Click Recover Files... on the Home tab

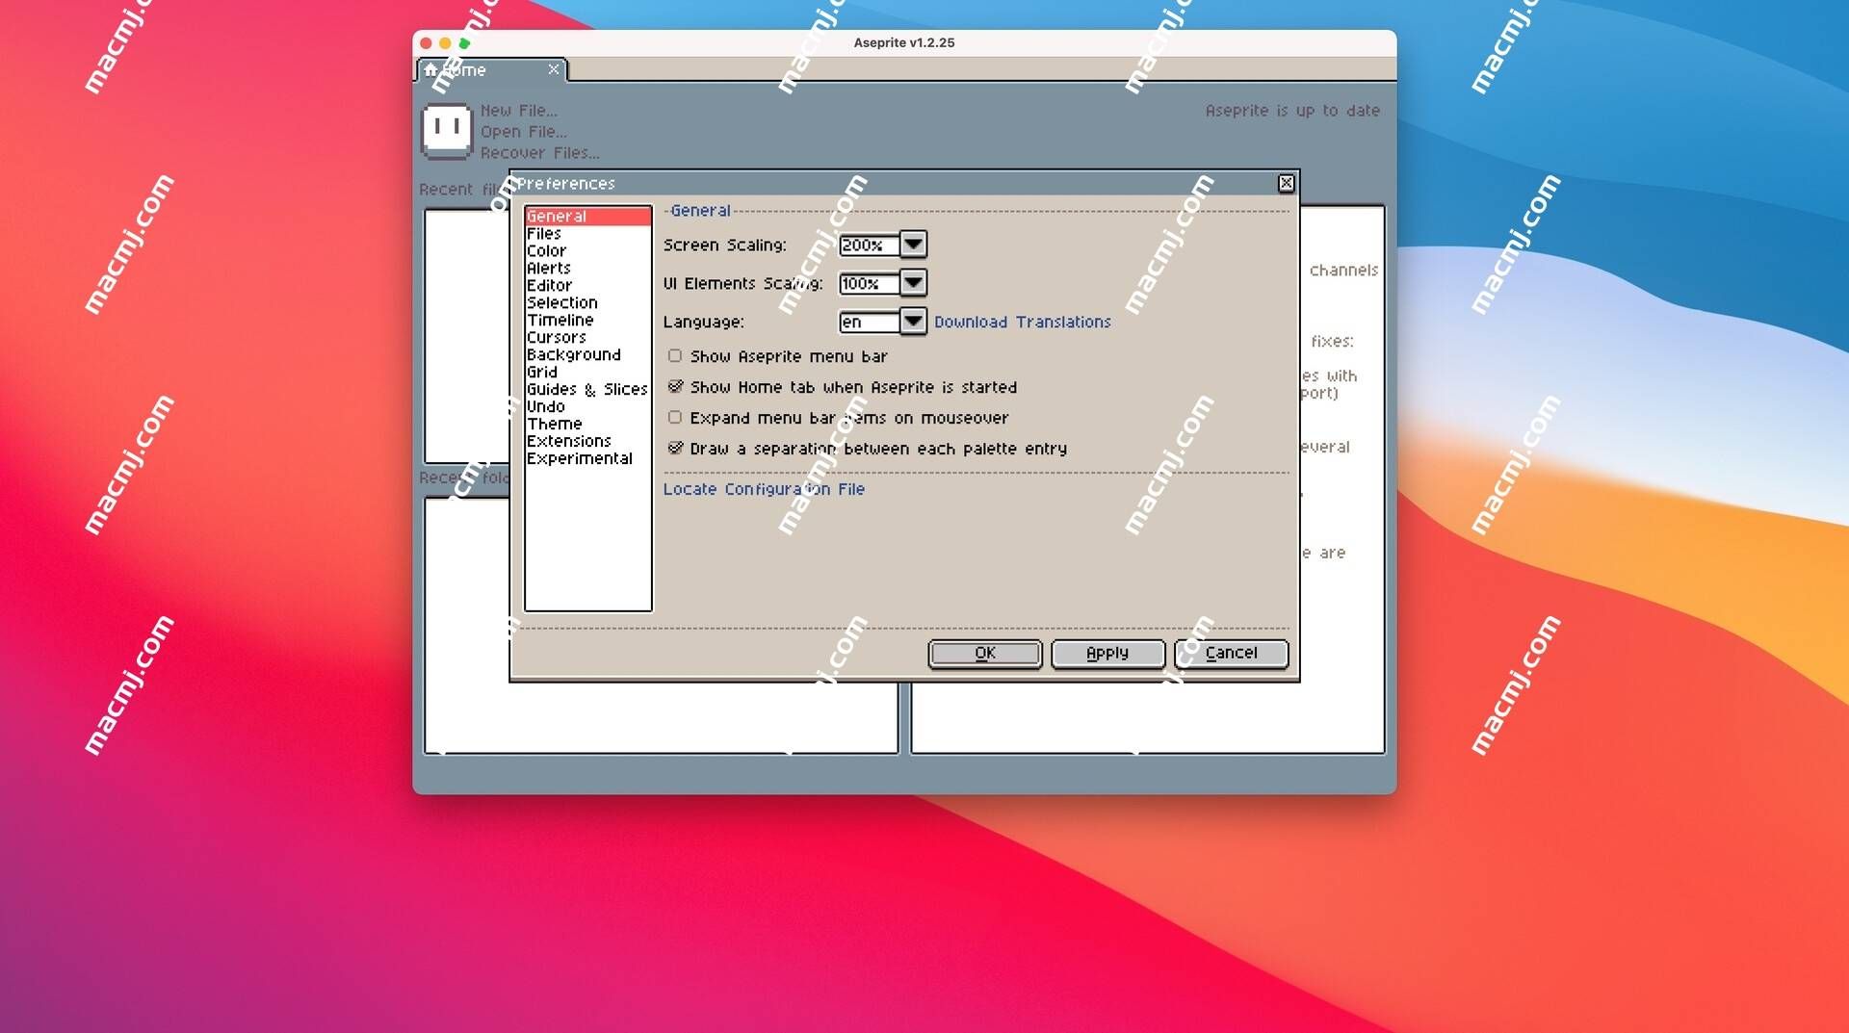pos(539,153)
